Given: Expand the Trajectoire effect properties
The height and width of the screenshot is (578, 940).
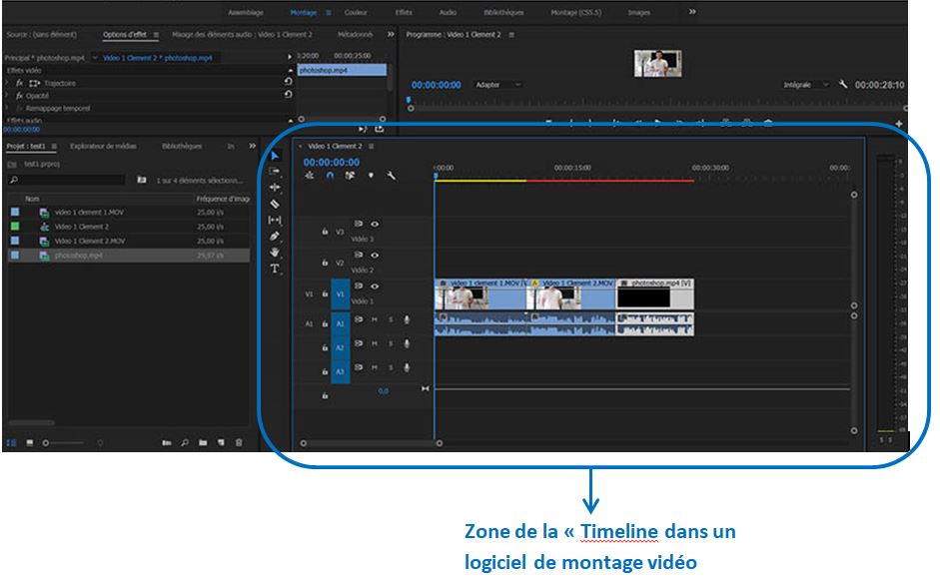Looking at the screenshot, I should [6, 82].
